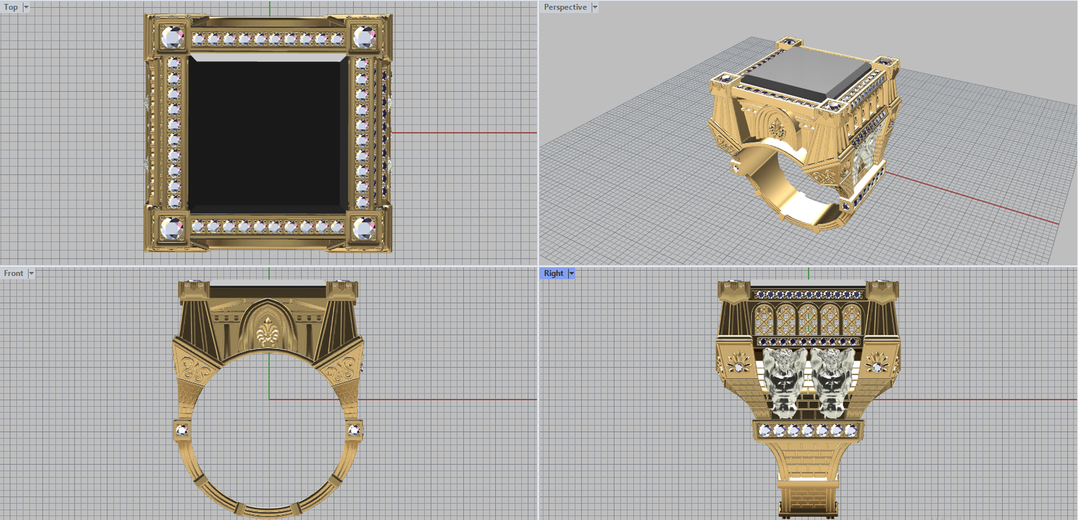Expand the Perspective viewport menu arrow
Image resolution: width=1079 pixels, height=520 pixels.
click(595, 7)
